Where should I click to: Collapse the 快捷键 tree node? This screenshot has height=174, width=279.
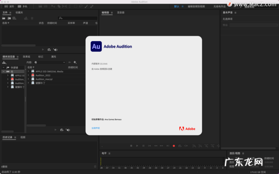coord(3,67)
